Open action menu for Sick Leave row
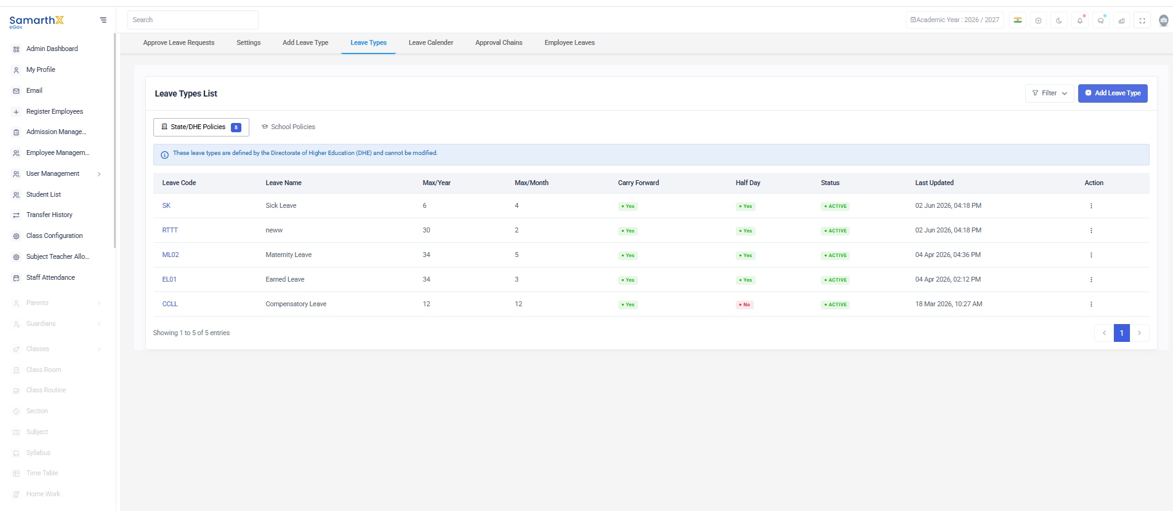The image size is (1173, 511). coord(1091,206)
